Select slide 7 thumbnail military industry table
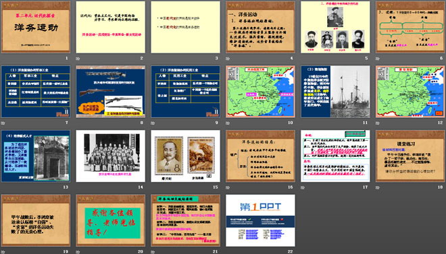Image resolution: width=446 pixels, height=254 pixels. (x=36, y=92)
